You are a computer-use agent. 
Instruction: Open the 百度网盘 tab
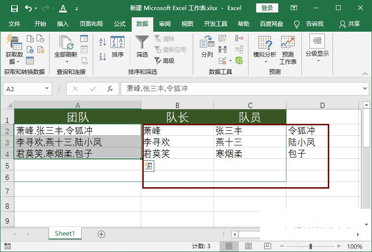tap(272, 24)
